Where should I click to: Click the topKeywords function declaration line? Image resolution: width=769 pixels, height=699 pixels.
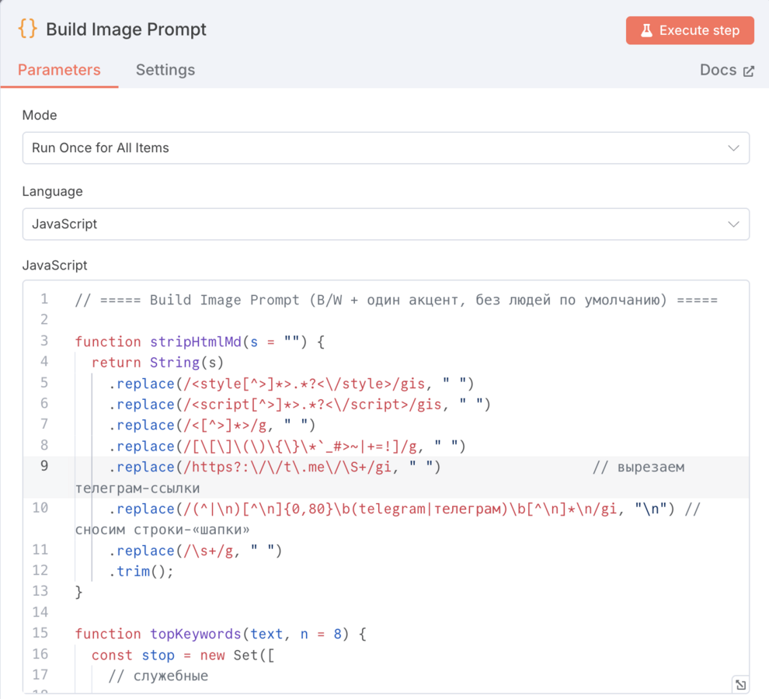(220, 634)
